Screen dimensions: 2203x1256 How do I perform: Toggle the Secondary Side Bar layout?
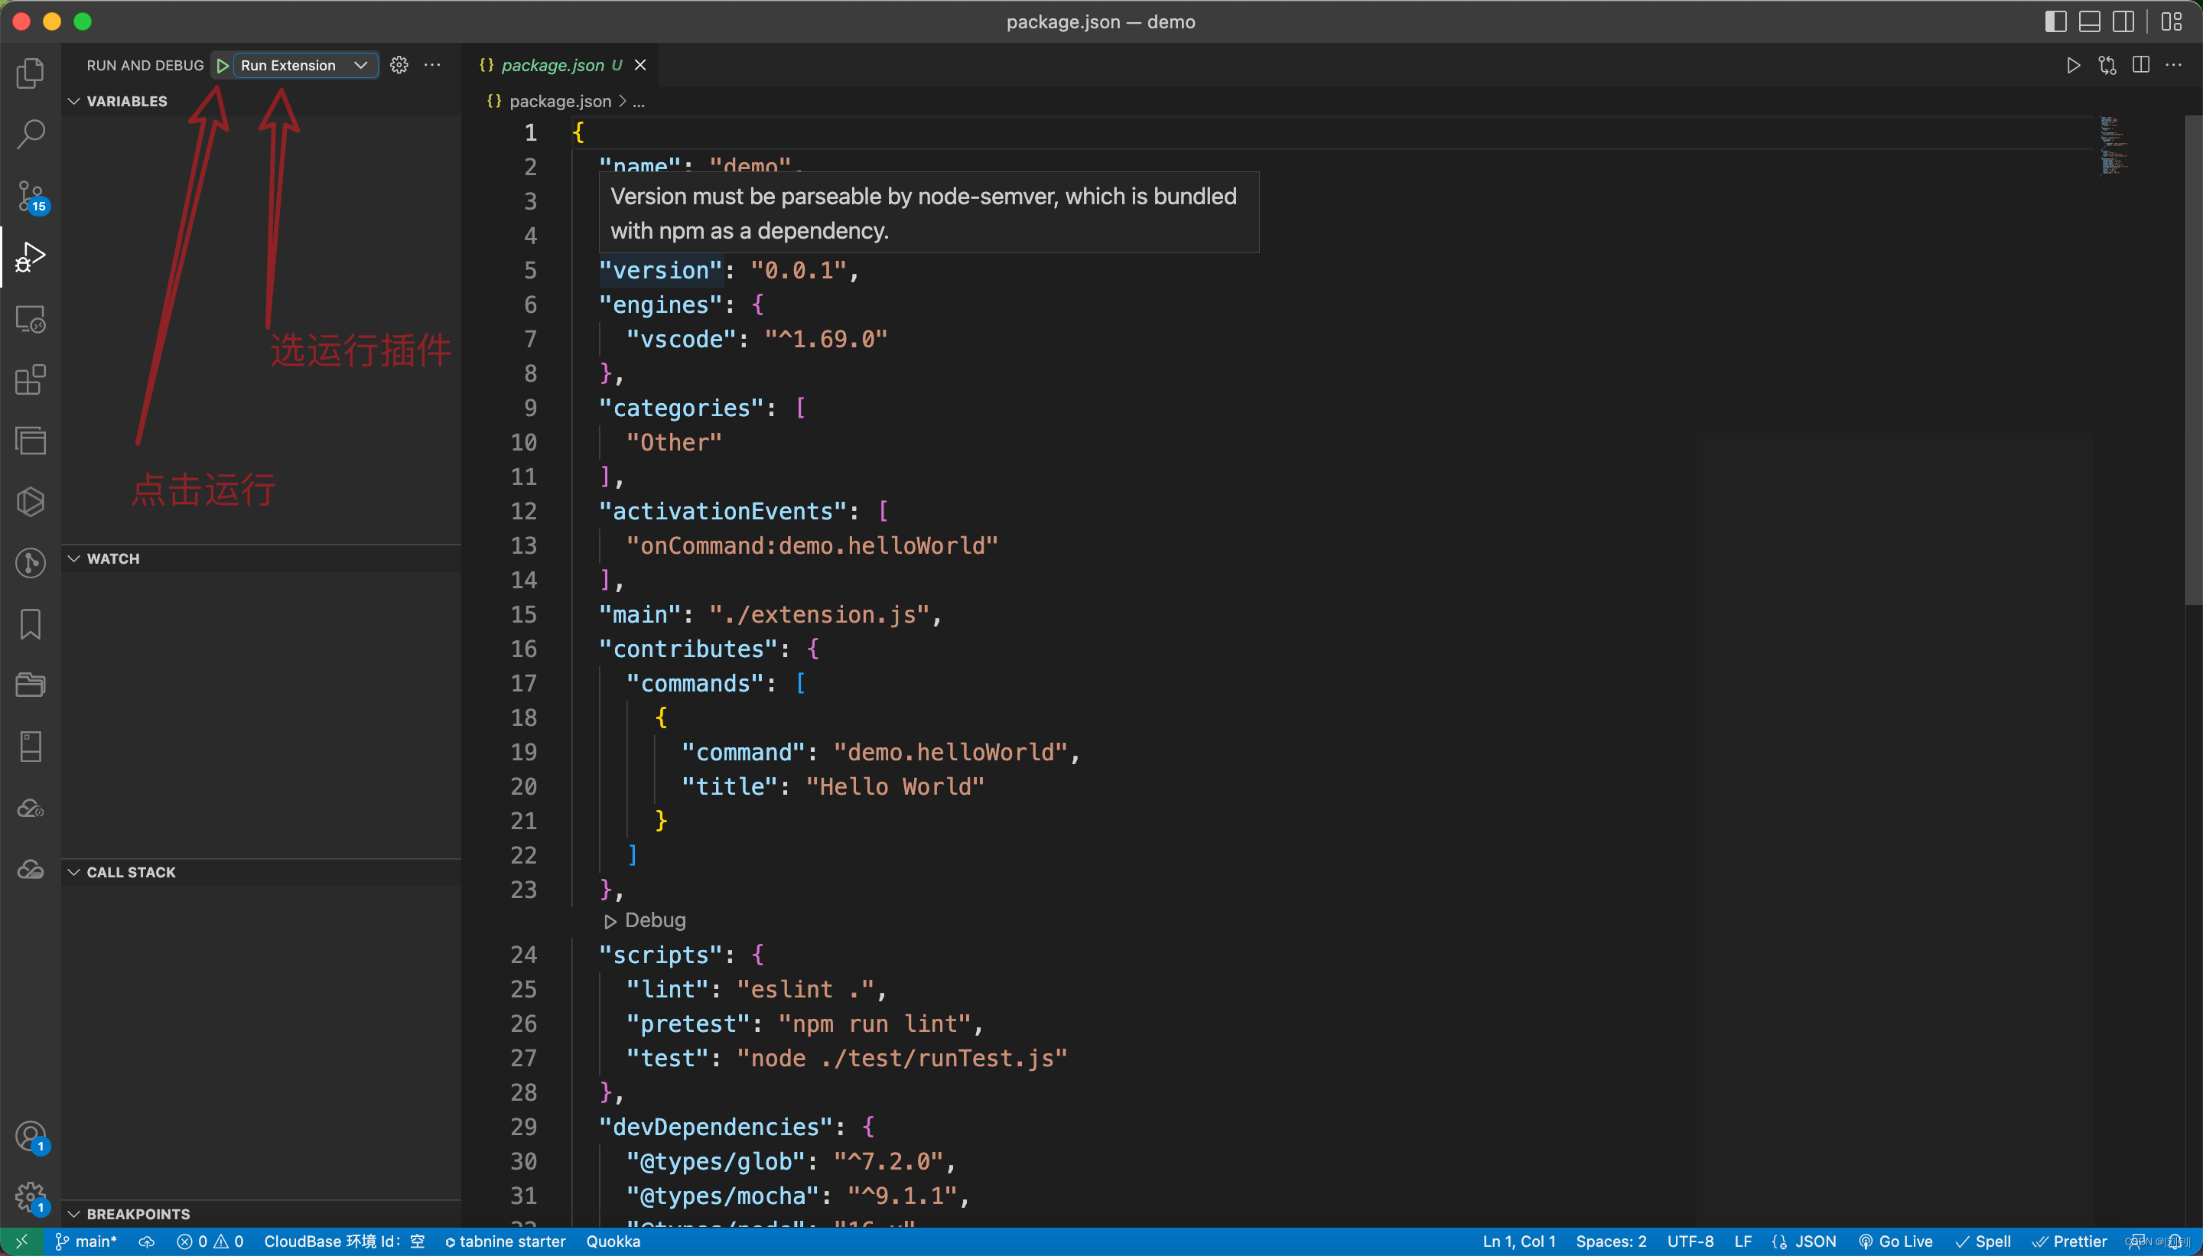2123,21
